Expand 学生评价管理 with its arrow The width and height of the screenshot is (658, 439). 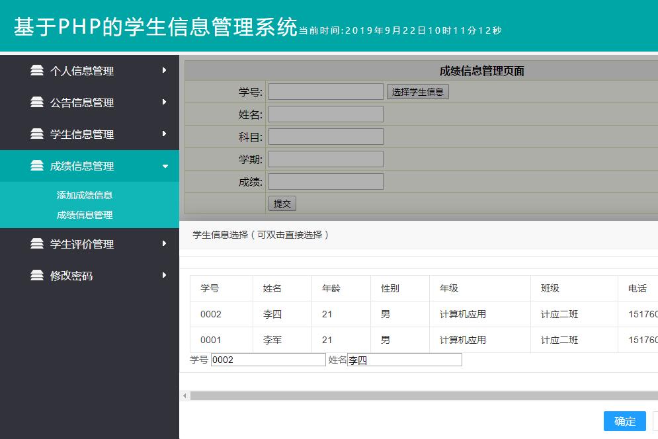pos(165,243)
